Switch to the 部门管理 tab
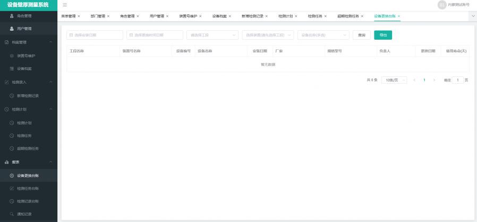Image resolution: width=477 pixels, height=222 pixels. (x=98, y=16)
